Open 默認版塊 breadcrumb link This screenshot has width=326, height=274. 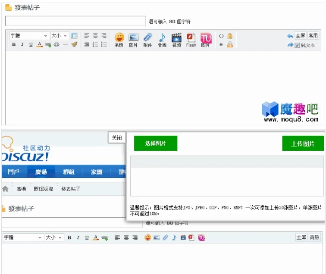[43, 189]
